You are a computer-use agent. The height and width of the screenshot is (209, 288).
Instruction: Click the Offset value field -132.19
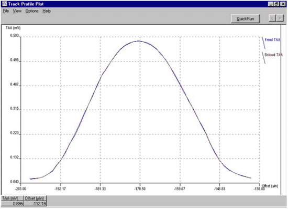[35, 203]
